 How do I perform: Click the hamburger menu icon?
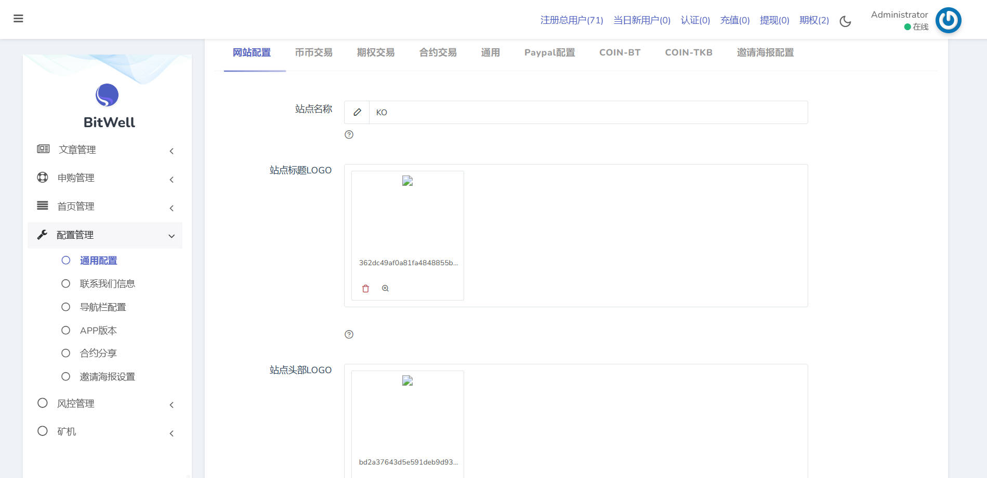(x=18, y=19)
